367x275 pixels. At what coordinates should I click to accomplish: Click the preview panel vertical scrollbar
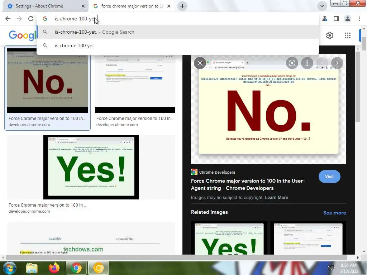[x=357, y=87]
